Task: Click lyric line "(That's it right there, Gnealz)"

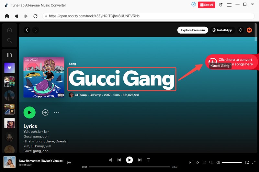Action: click(x=45, y=141)
